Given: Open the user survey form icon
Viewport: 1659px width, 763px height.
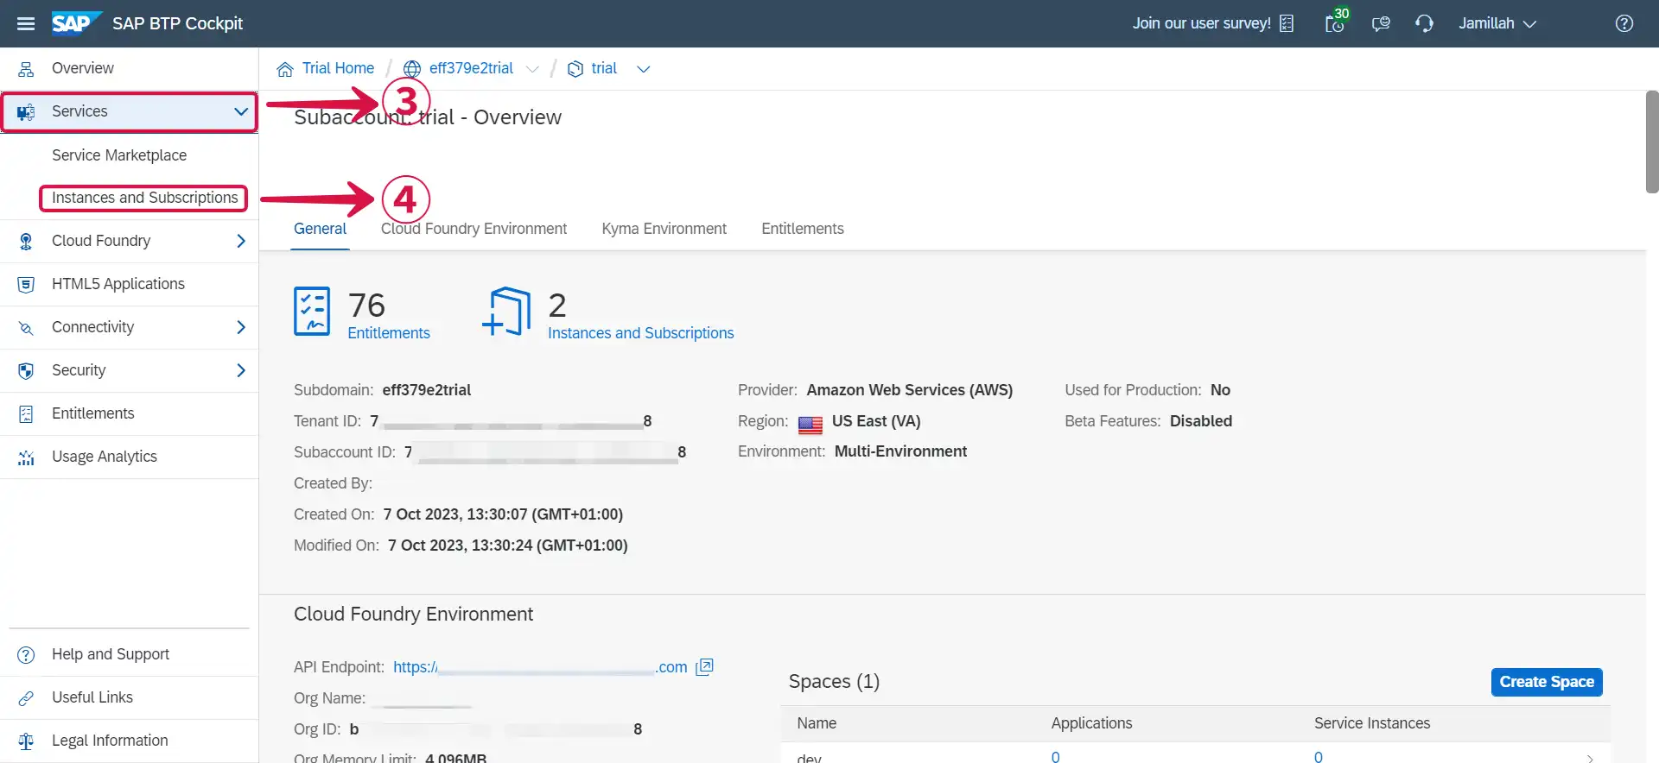Looking at the screenshot, I should (x=1287, y=23).
